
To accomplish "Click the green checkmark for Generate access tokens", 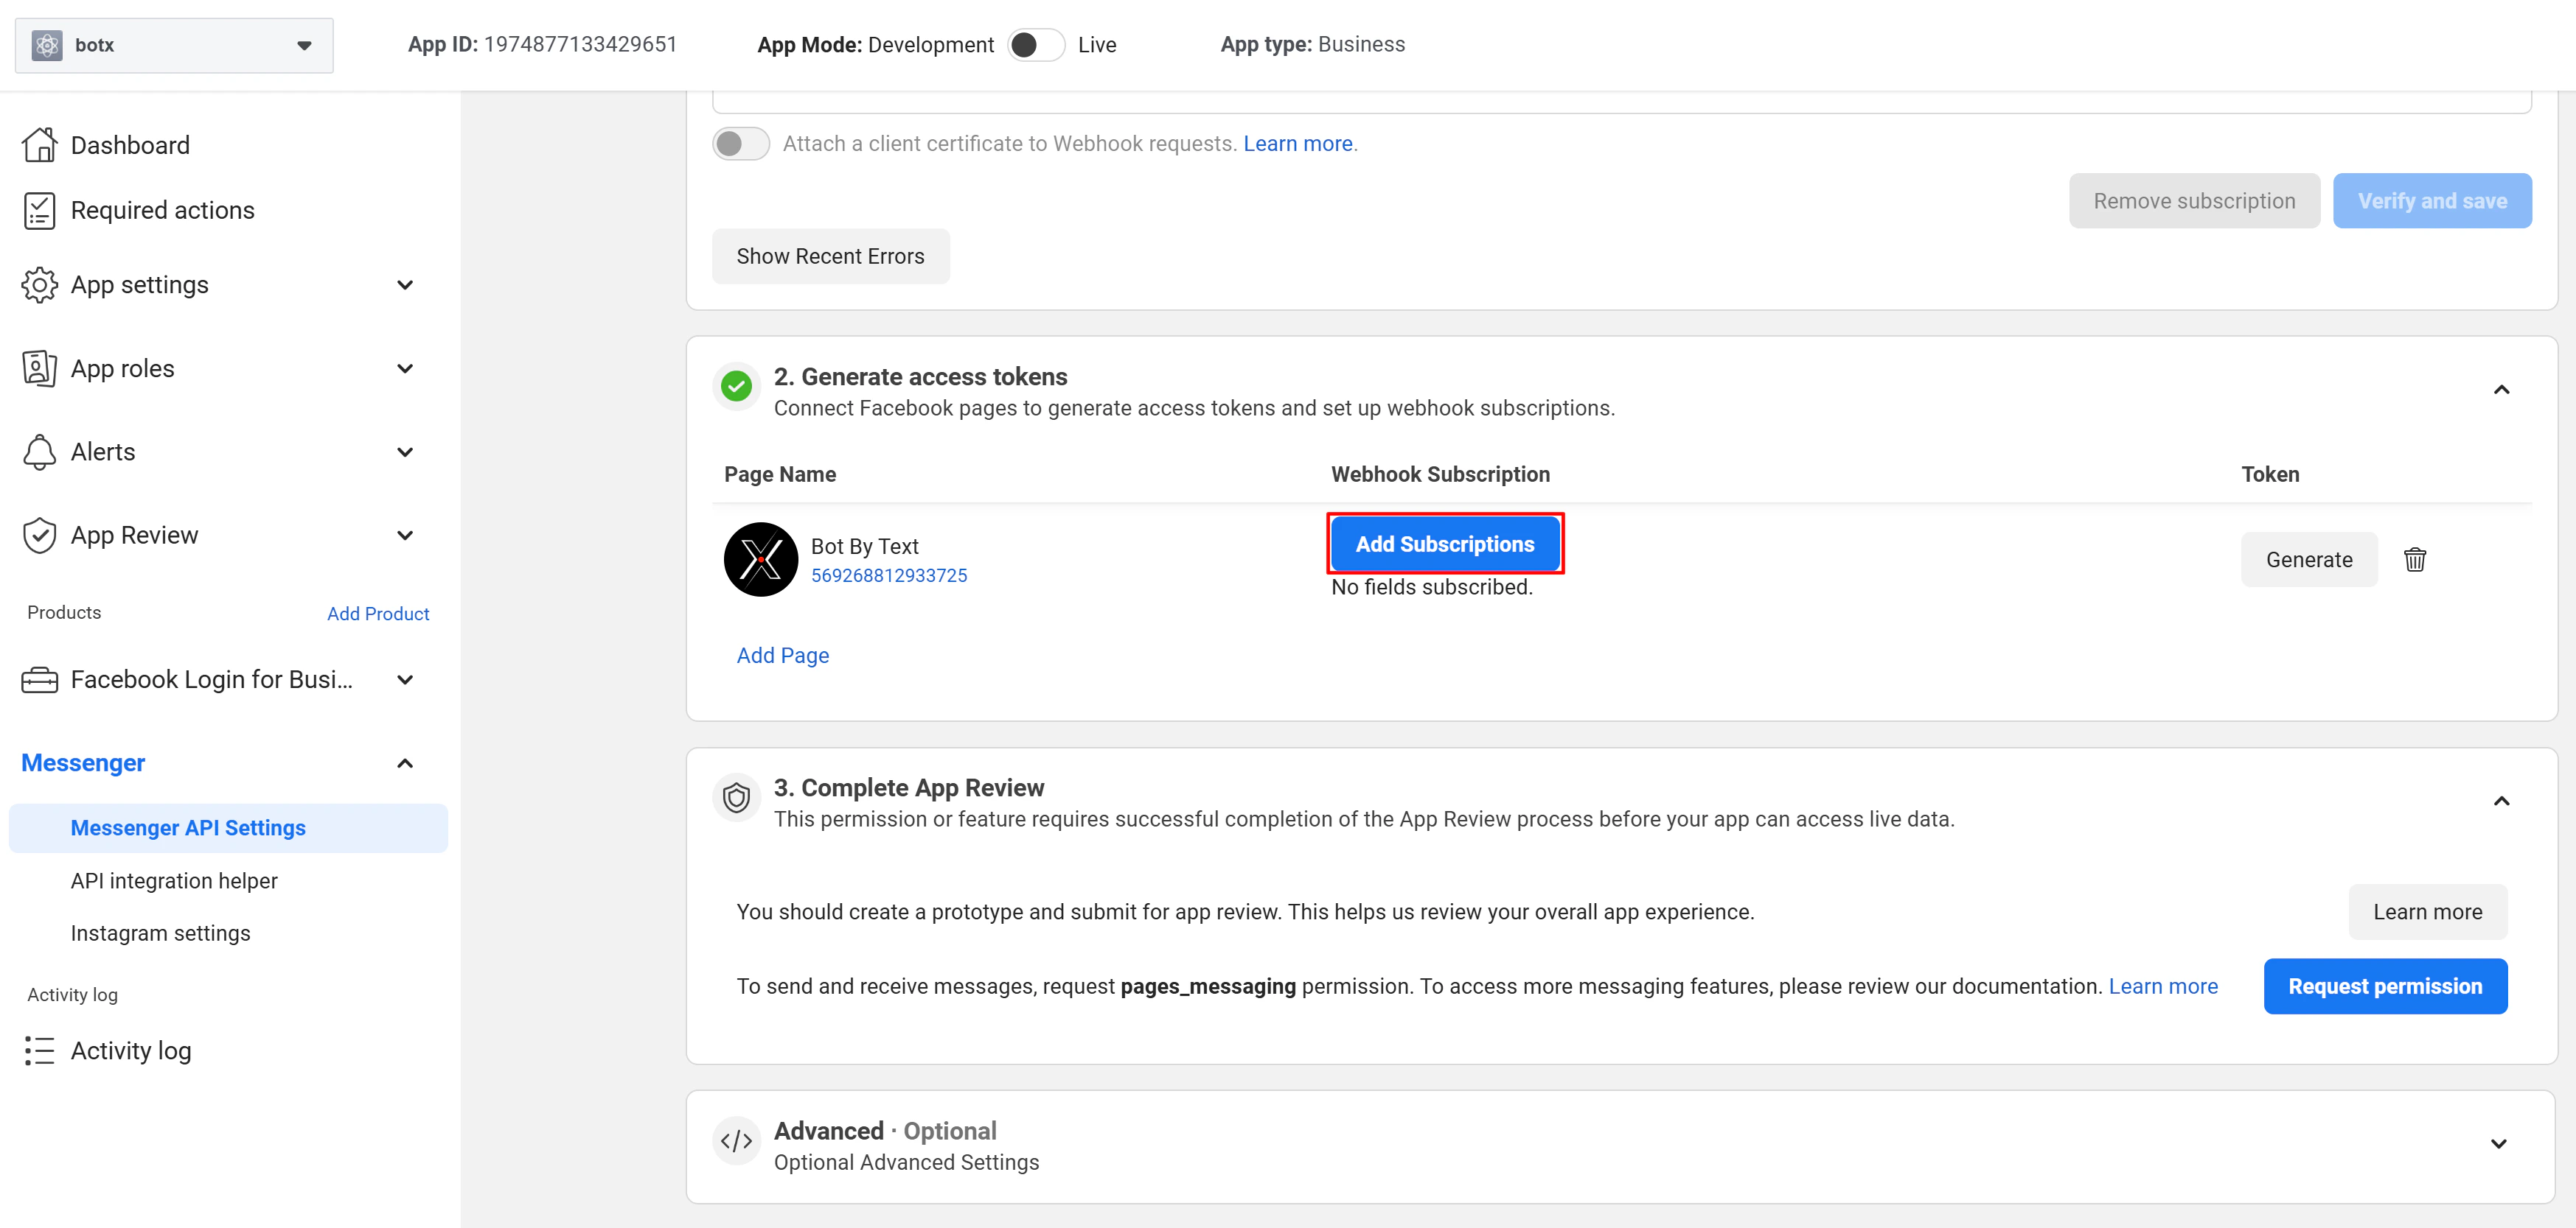I will [x=736, y=386].
